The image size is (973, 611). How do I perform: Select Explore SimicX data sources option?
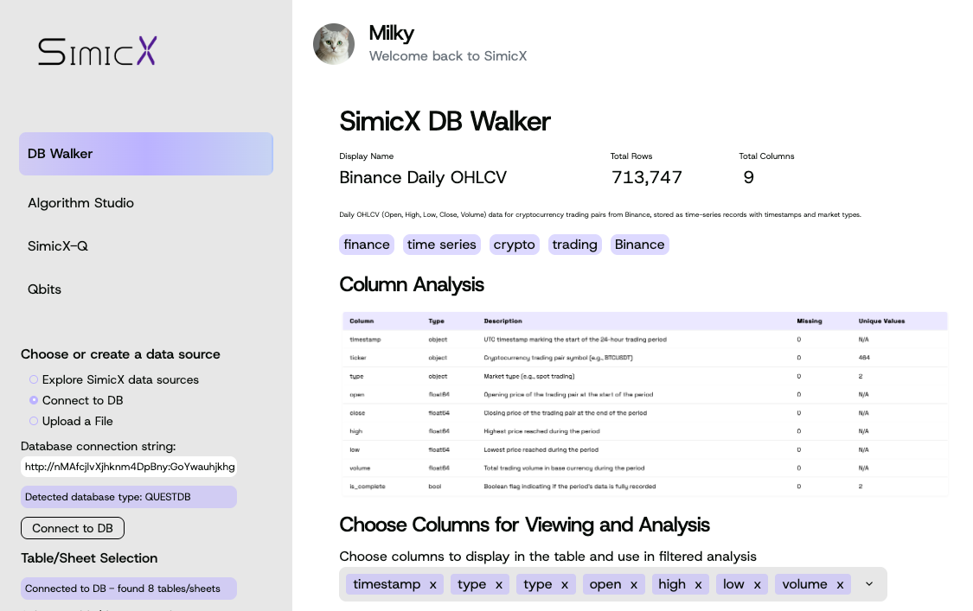(x=34, y=379)
